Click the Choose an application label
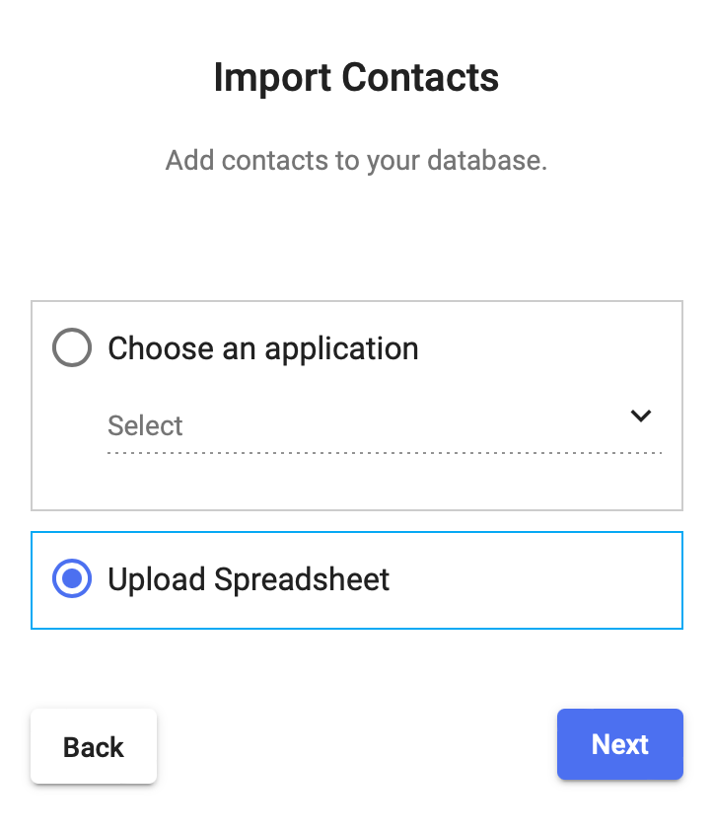The width and height of the screenshot is (713, 835). (262, 348)
